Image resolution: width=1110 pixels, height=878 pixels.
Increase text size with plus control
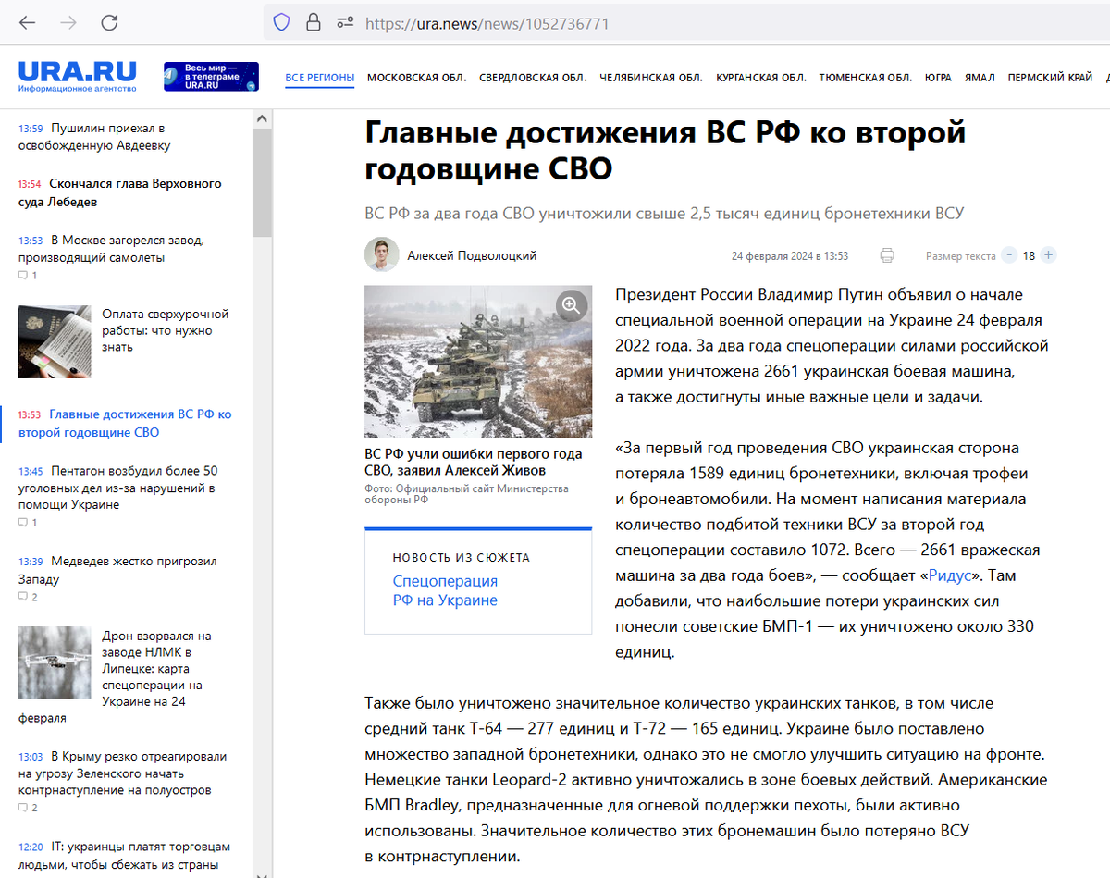[x=1048, y=254]
